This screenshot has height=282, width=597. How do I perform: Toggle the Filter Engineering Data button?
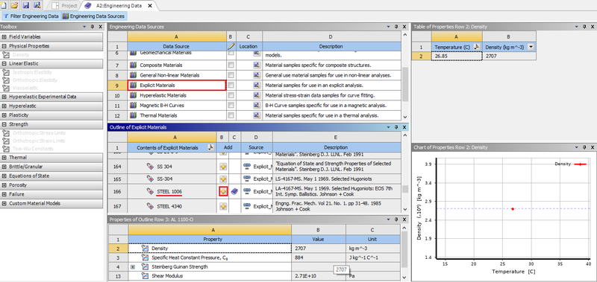point(31,16)
